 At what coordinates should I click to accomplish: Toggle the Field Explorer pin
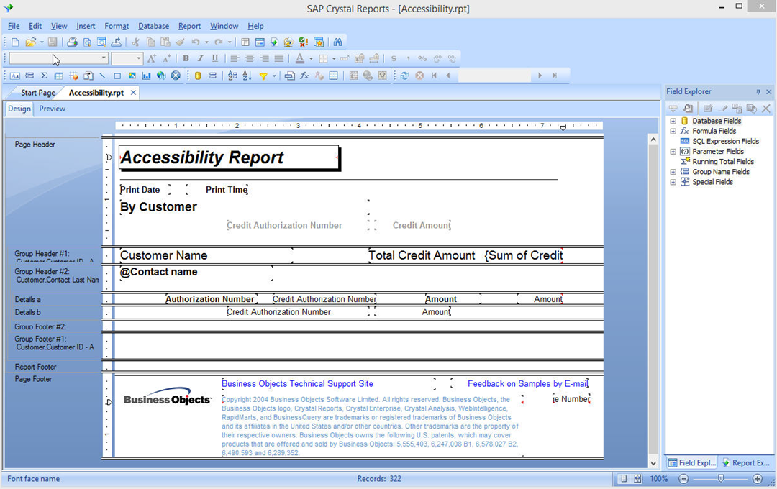click(758, 92)
